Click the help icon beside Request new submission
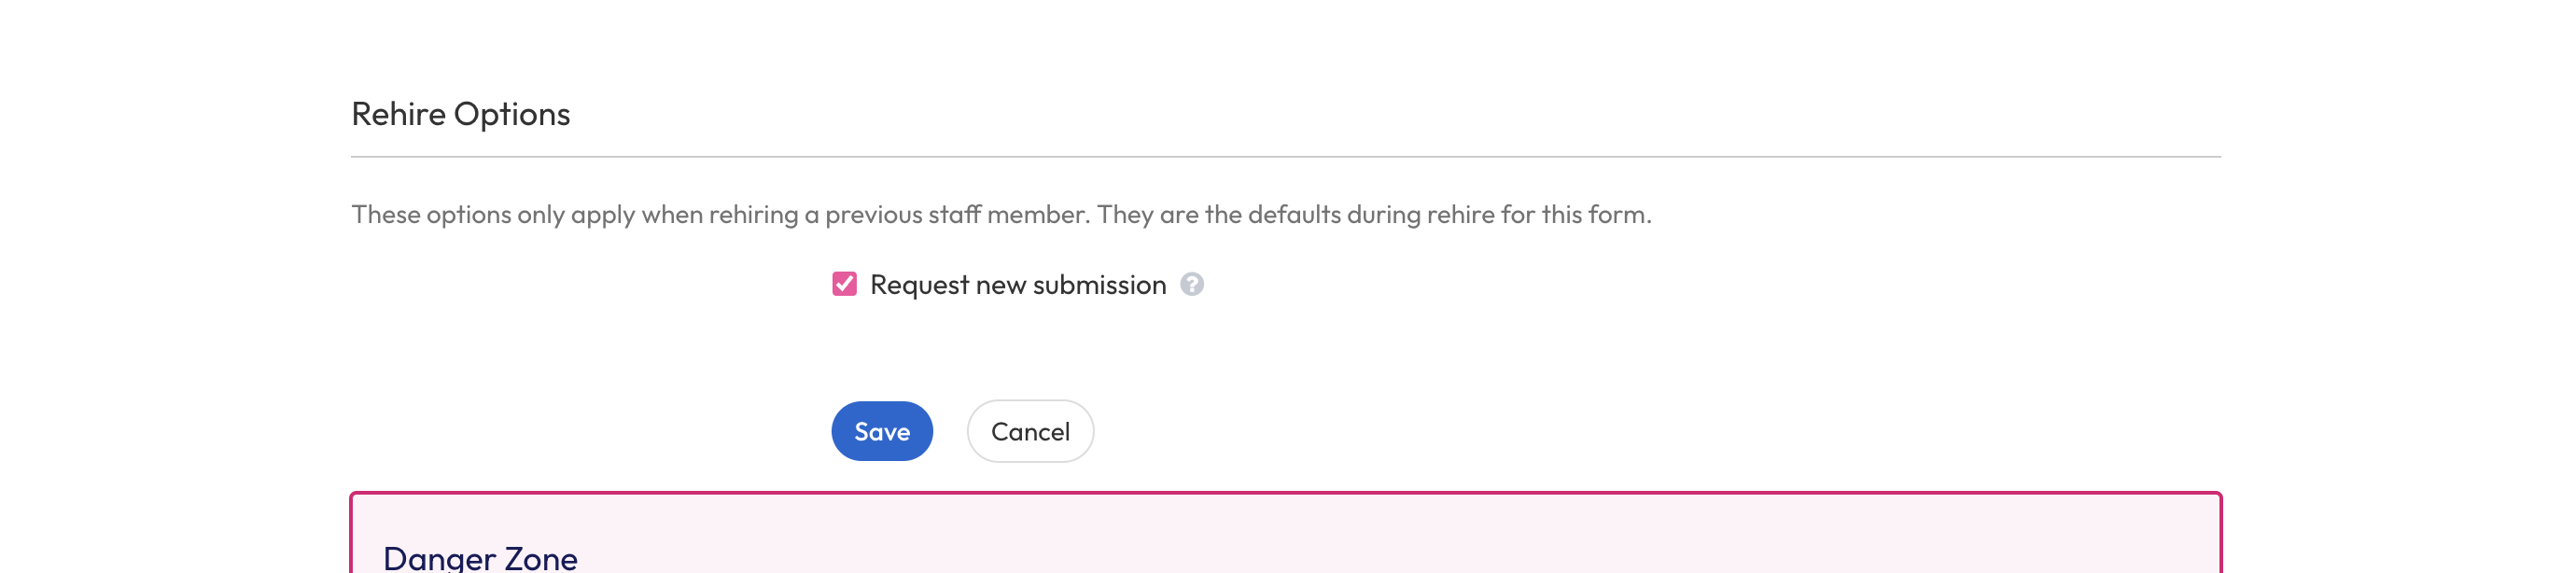 pos(1192,285)
